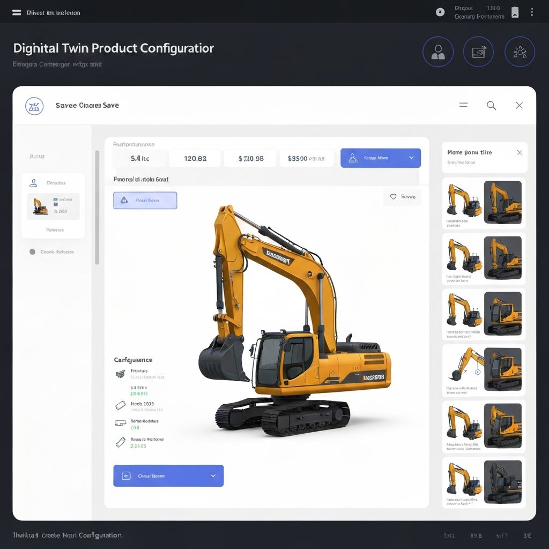Toggle the radio button in left sidebar
The image size is (549, 549).
click(32, 251)
